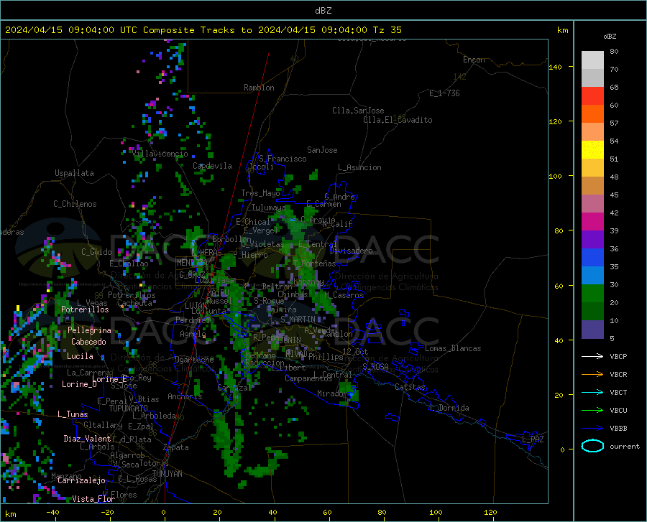Screen dimensions: 647x522
Task: Click the Lucila pink label
Action: click(80, 356)
